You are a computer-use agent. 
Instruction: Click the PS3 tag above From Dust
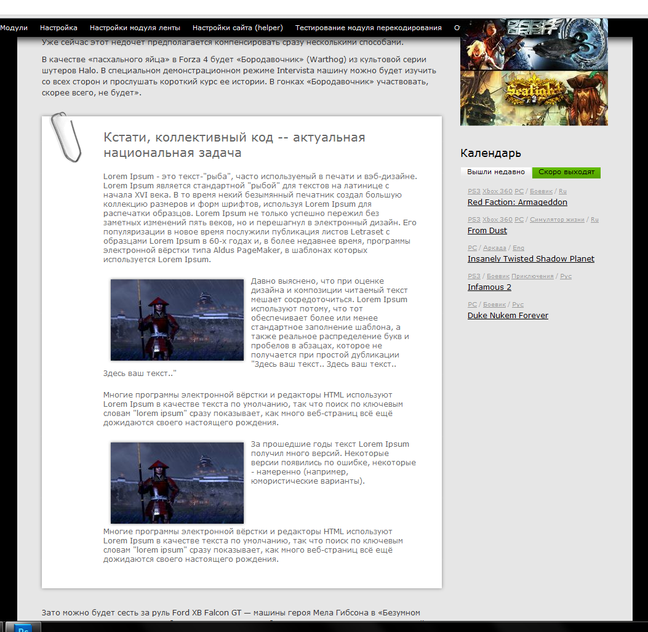click(x=474, y=220)
